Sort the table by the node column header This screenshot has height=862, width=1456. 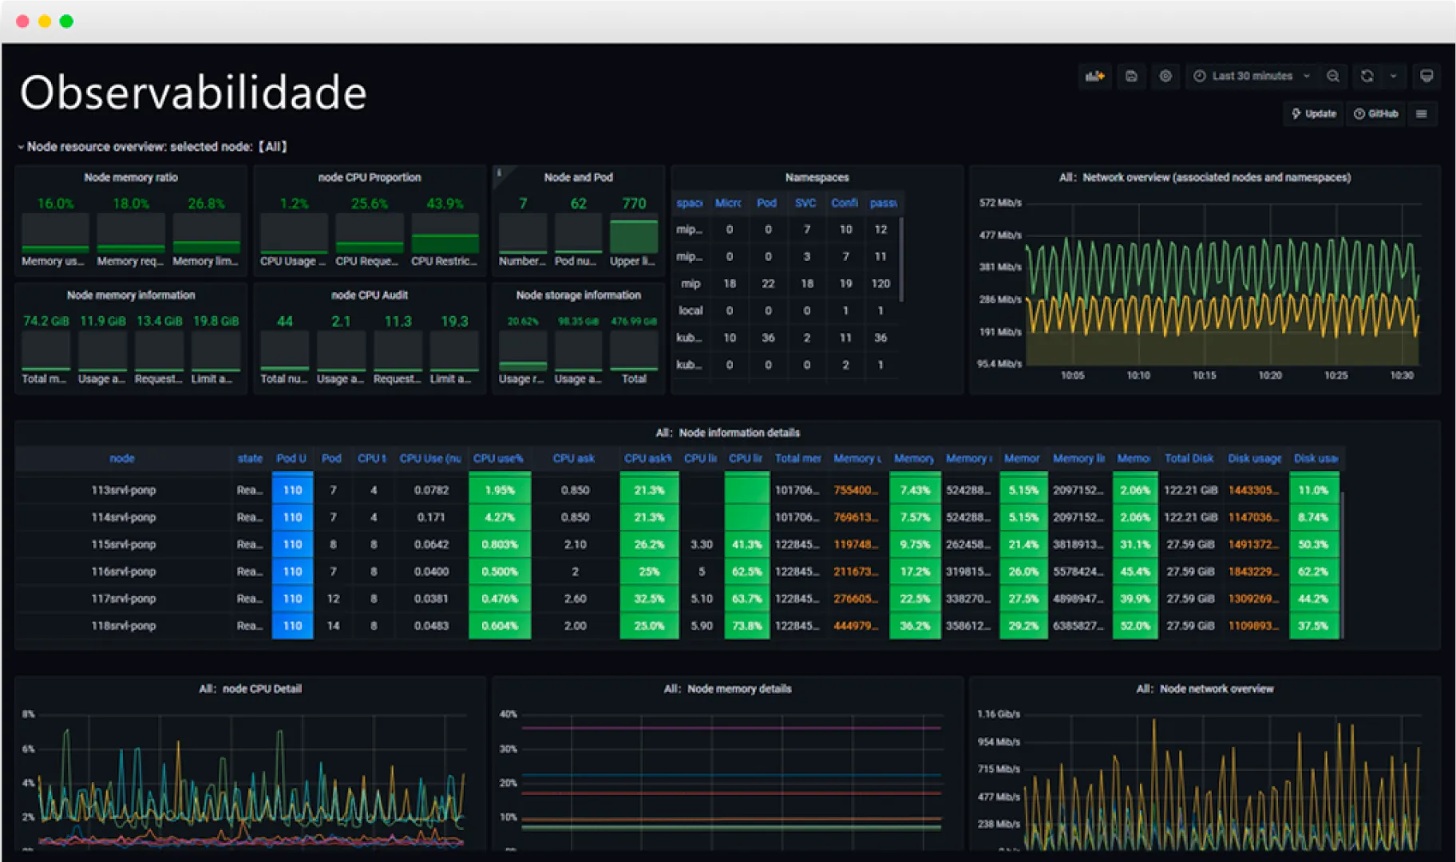coord(122,458)
